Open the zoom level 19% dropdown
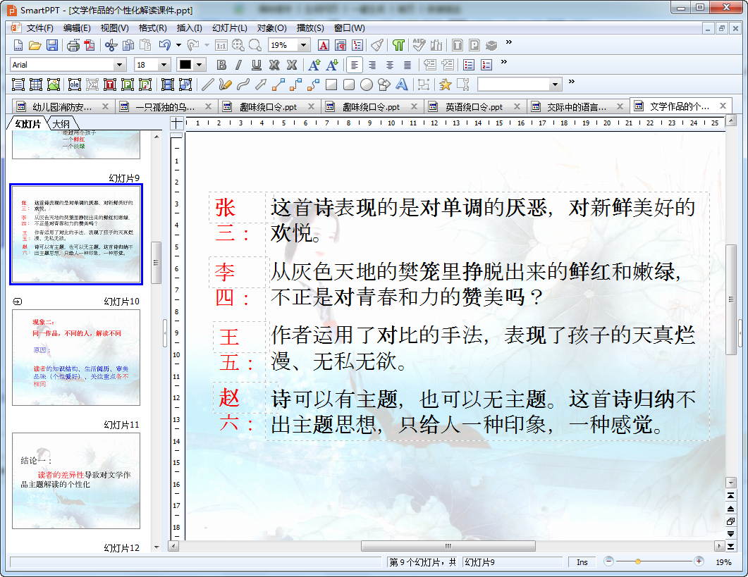This screenshot has width=748, height=577. tap(303, 45)
